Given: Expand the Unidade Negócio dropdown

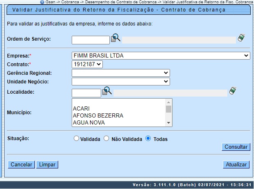Looking at the screenshot, I should pyautogui.click(x=121, y=82).
